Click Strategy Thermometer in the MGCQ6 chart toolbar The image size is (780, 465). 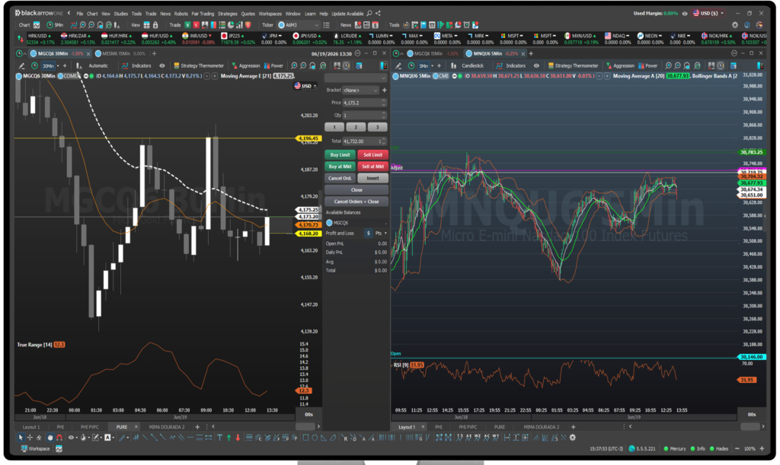199,65
